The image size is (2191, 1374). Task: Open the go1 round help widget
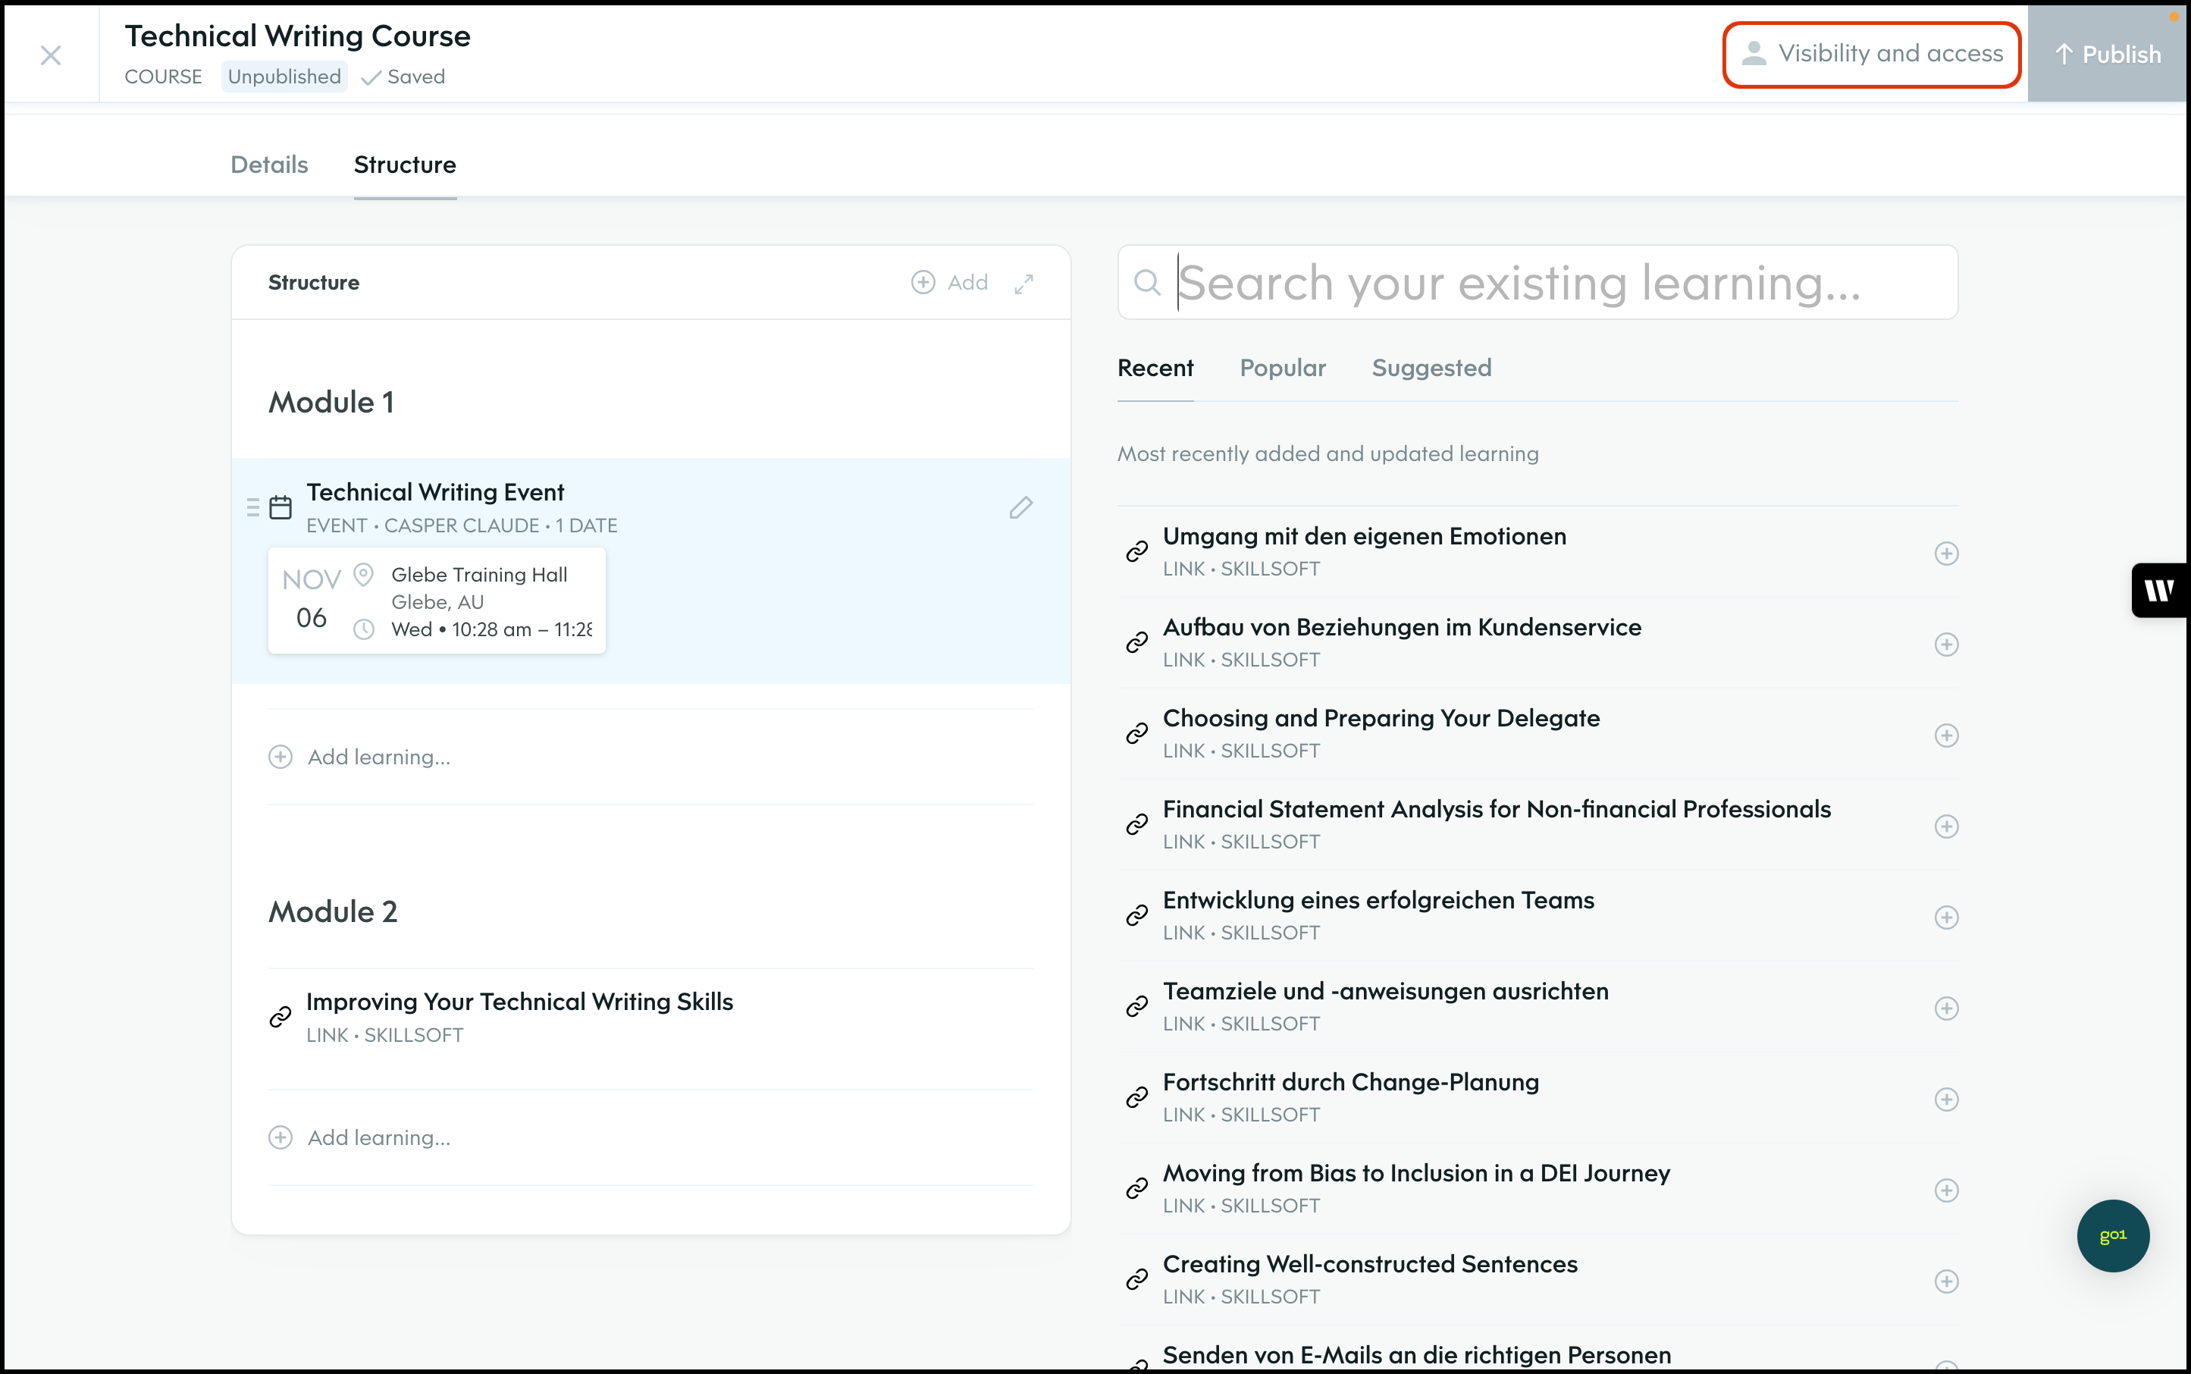pyautogui.click(x=2112, y=1235)
